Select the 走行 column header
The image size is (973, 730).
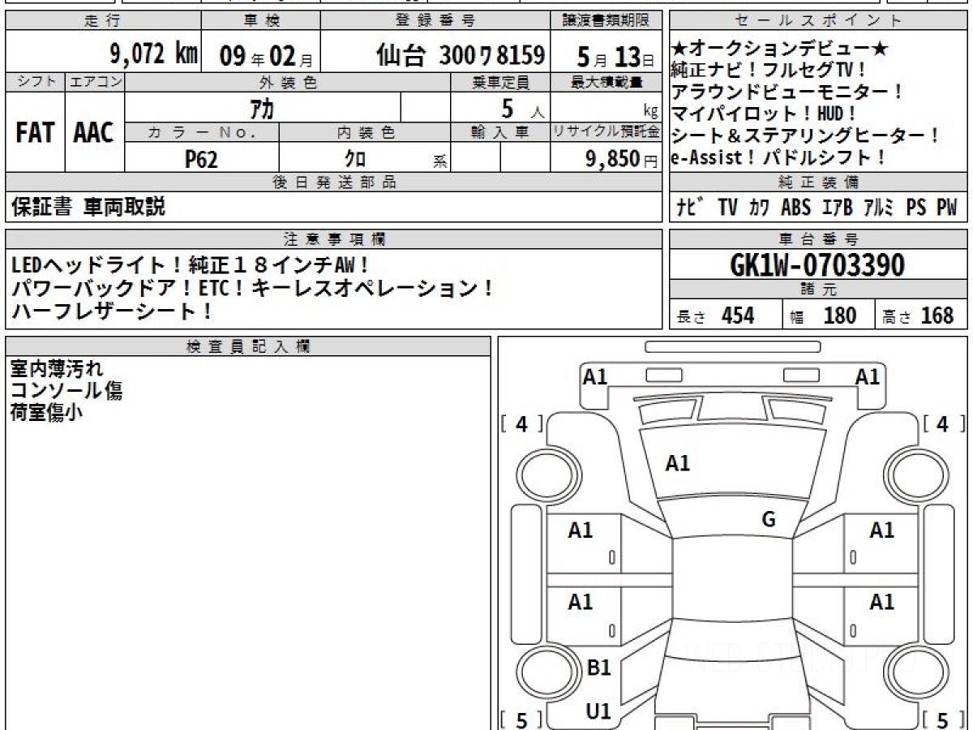coord(102,21)
